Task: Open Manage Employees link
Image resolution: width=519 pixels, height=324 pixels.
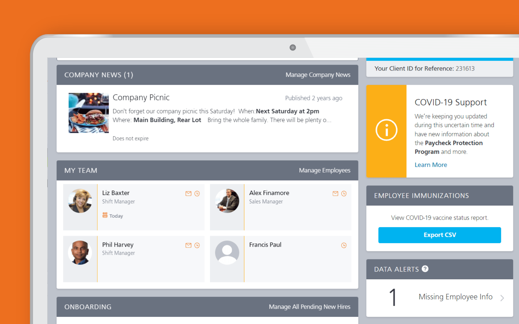Action: point(325,170)
